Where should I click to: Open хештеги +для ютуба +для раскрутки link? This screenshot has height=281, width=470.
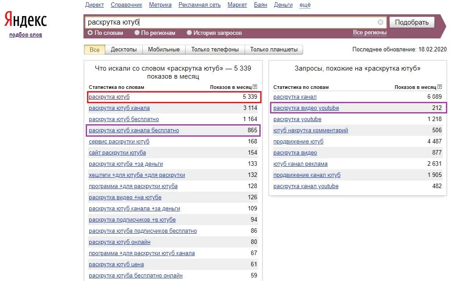(137, 175)
